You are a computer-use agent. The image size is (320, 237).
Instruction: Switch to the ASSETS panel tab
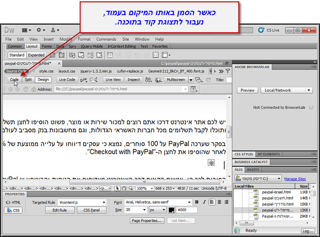pos(253,170)
